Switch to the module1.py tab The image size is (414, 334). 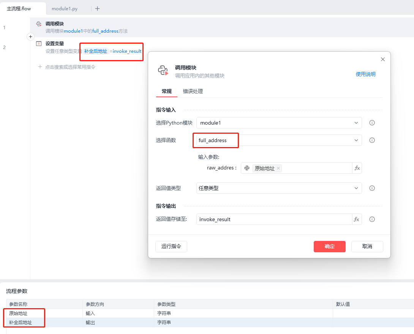(65, 9)
